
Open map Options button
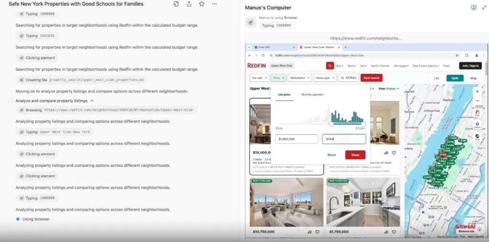(477, 125)
